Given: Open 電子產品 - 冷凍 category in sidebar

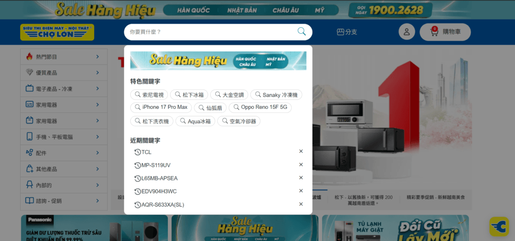Looking at the screenshot, I should [64, 89].
